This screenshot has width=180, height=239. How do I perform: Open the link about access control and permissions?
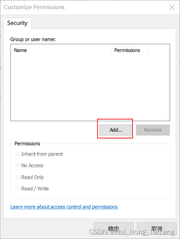point(64,207)
